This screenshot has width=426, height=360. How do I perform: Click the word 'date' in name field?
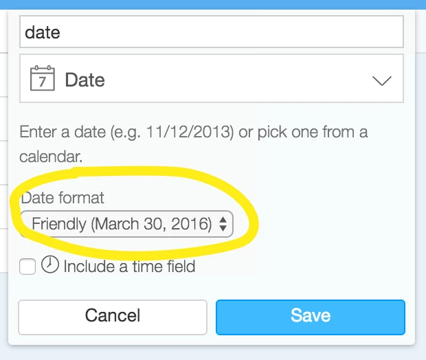(43, 32)
